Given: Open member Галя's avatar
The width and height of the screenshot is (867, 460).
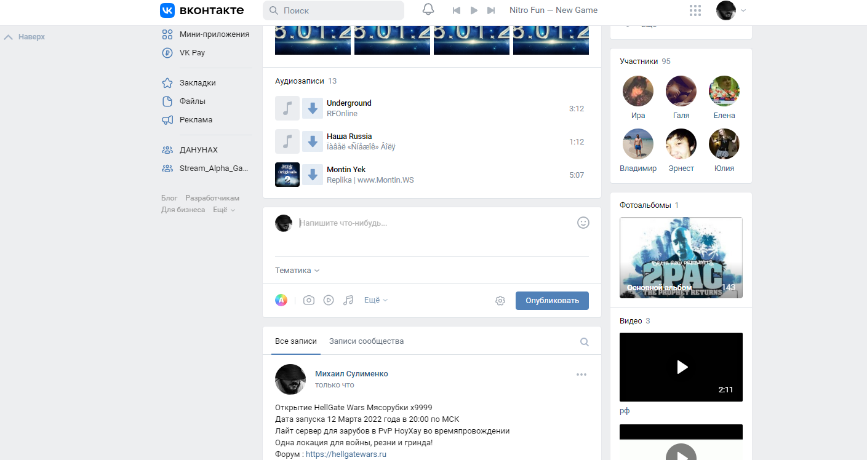Looking at the screenshot, I should pos(681,92).
